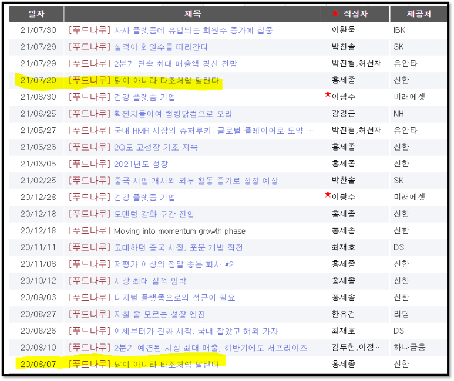Select provider 유안타 in the 21/05/27 row
454x381 pixels.
coord(406,130)
